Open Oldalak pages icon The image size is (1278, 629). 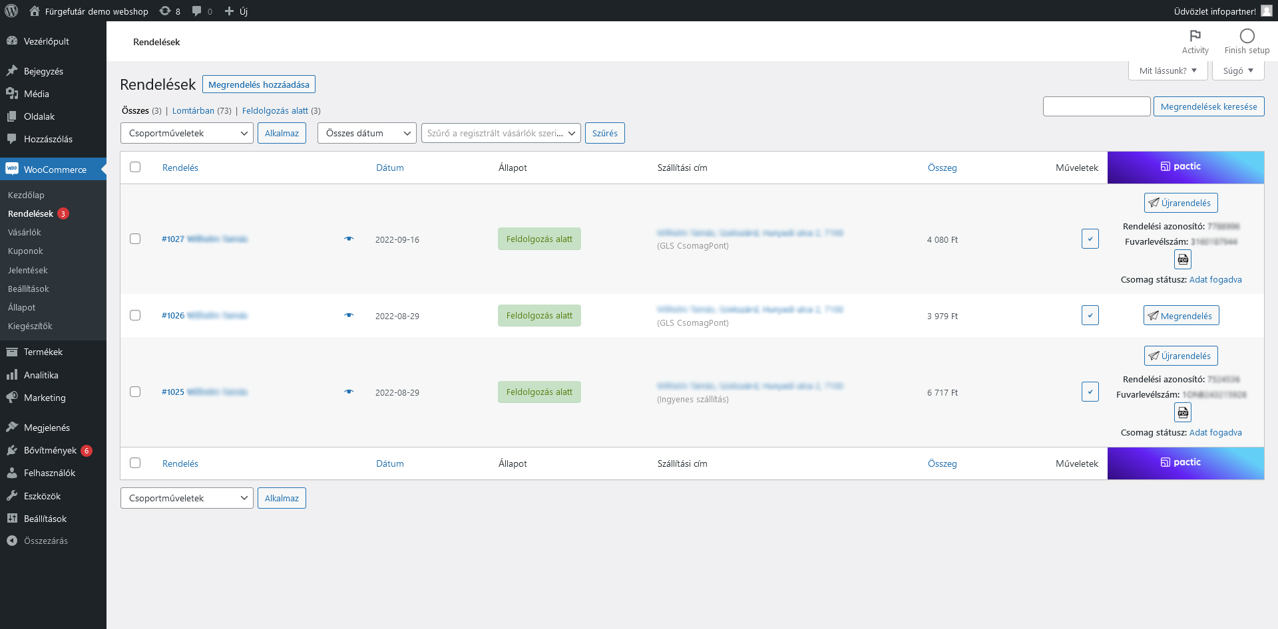12,116
